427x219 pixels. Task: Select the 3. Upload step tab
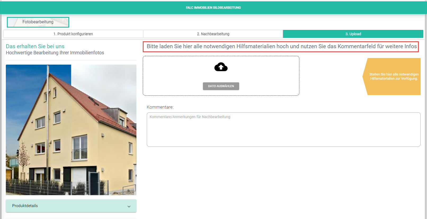pos(353,34)
